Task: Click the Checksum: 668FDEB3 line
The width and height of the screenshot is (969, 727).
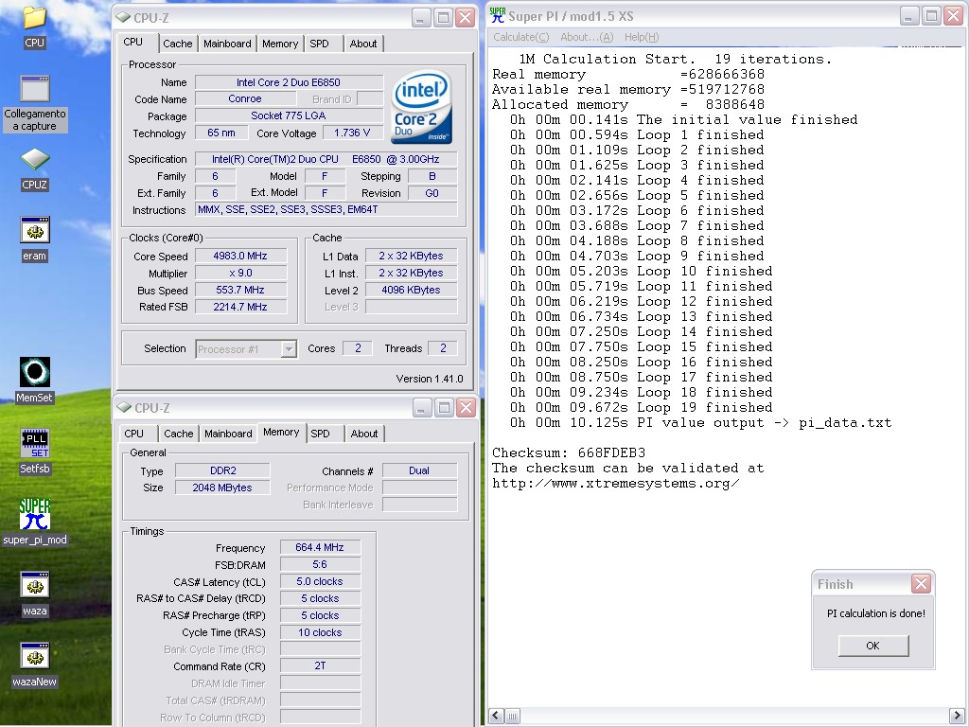Action: pos(569,453)
